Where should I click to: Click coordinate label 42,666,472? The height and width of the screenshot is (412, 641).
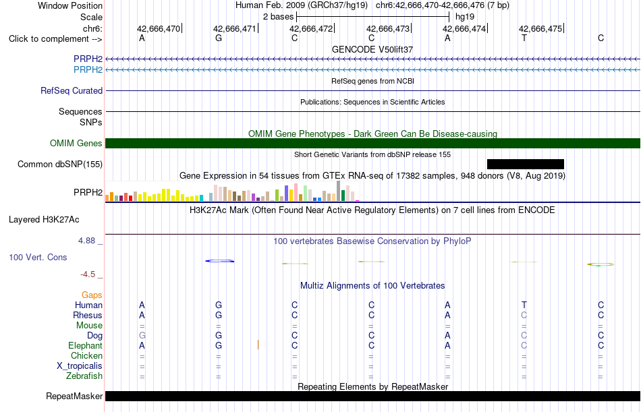[311, 28]
